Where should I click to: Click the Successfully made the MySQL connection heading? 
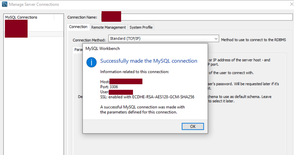tap(149, 61)
